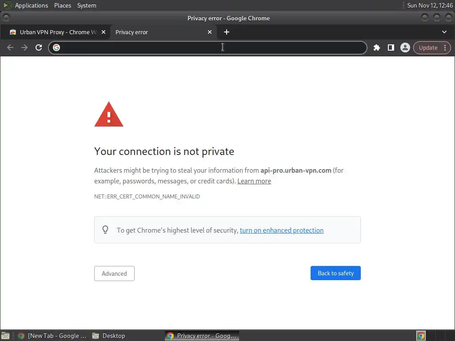Screen dimensions: 455x341
Task: Select Privacy error taskbar window entry
Action: coord(202,336)
